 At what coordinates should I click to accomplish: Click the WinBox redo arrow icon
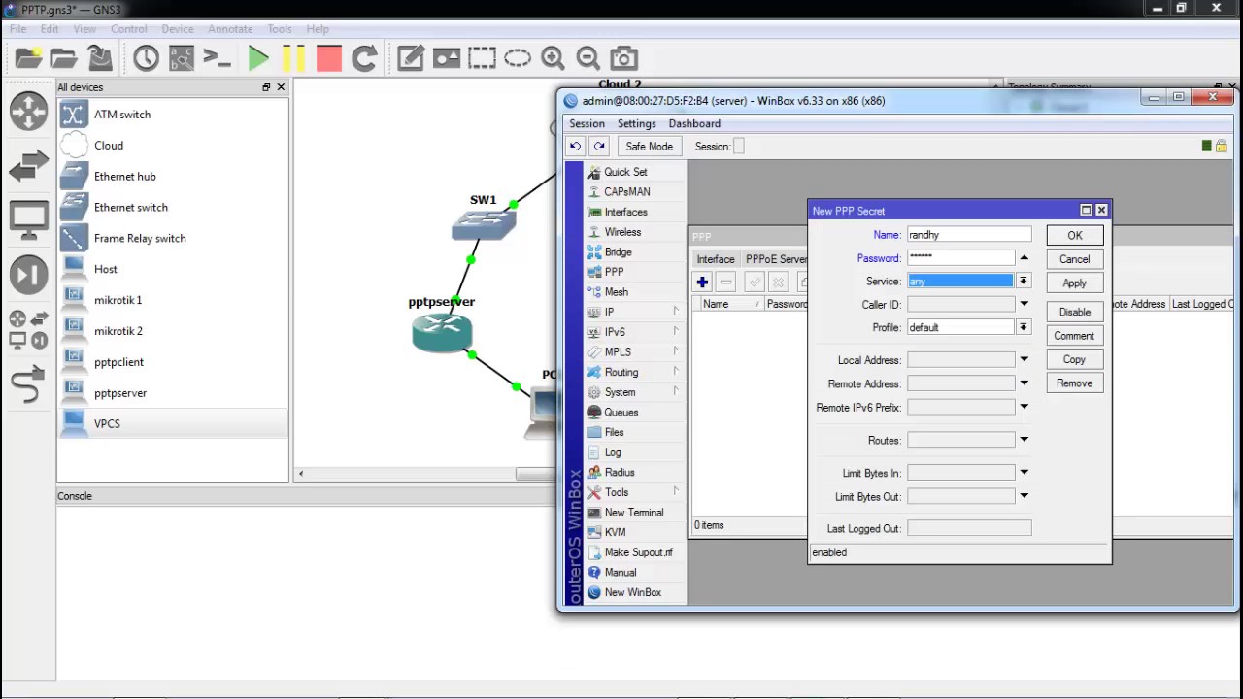599,147
